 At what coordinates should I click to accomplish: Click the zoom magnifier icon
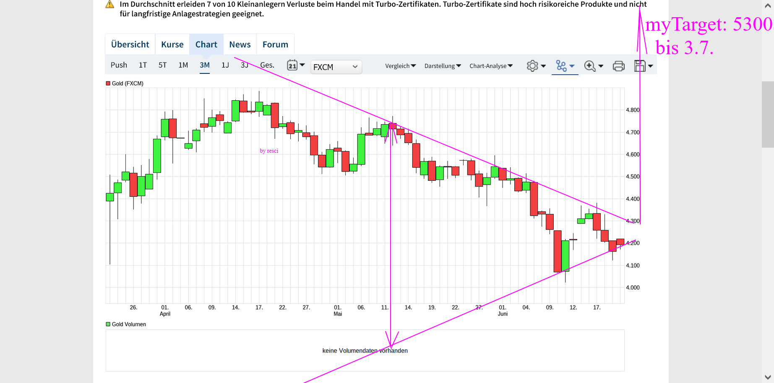(x=590, y=66)
